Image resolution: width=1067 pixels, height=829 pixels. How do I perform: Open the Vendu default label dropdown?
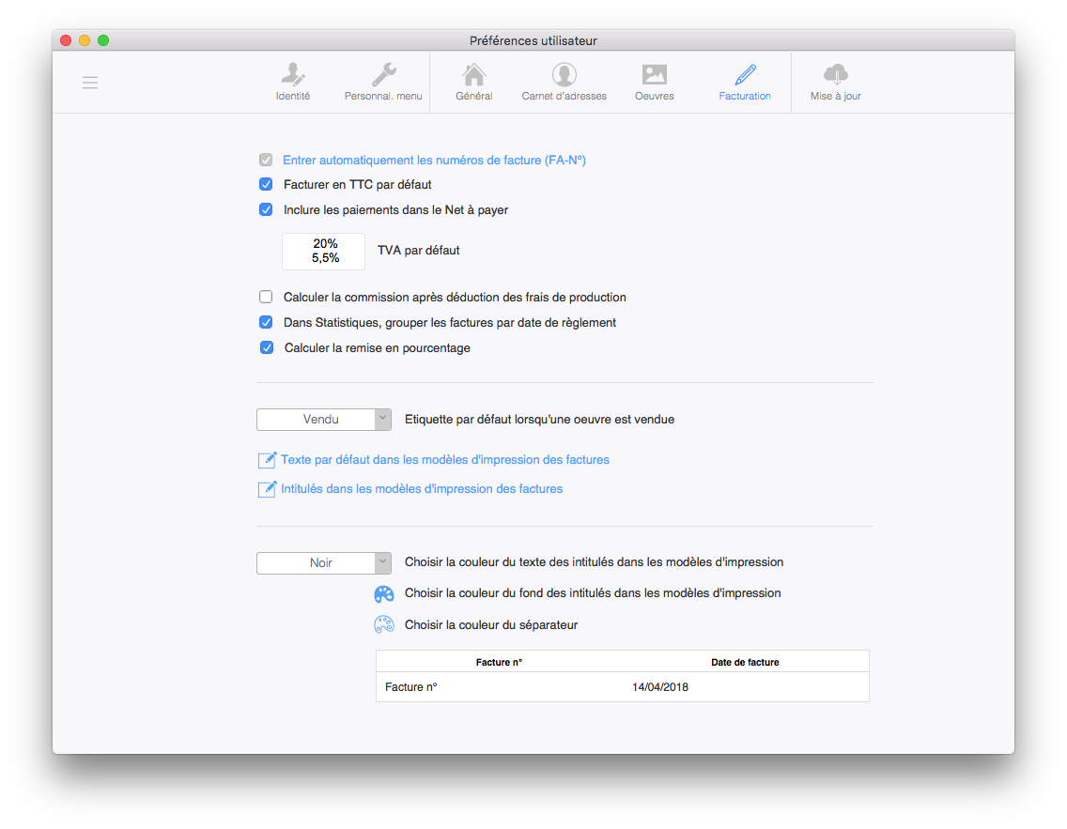pos(324,420)
